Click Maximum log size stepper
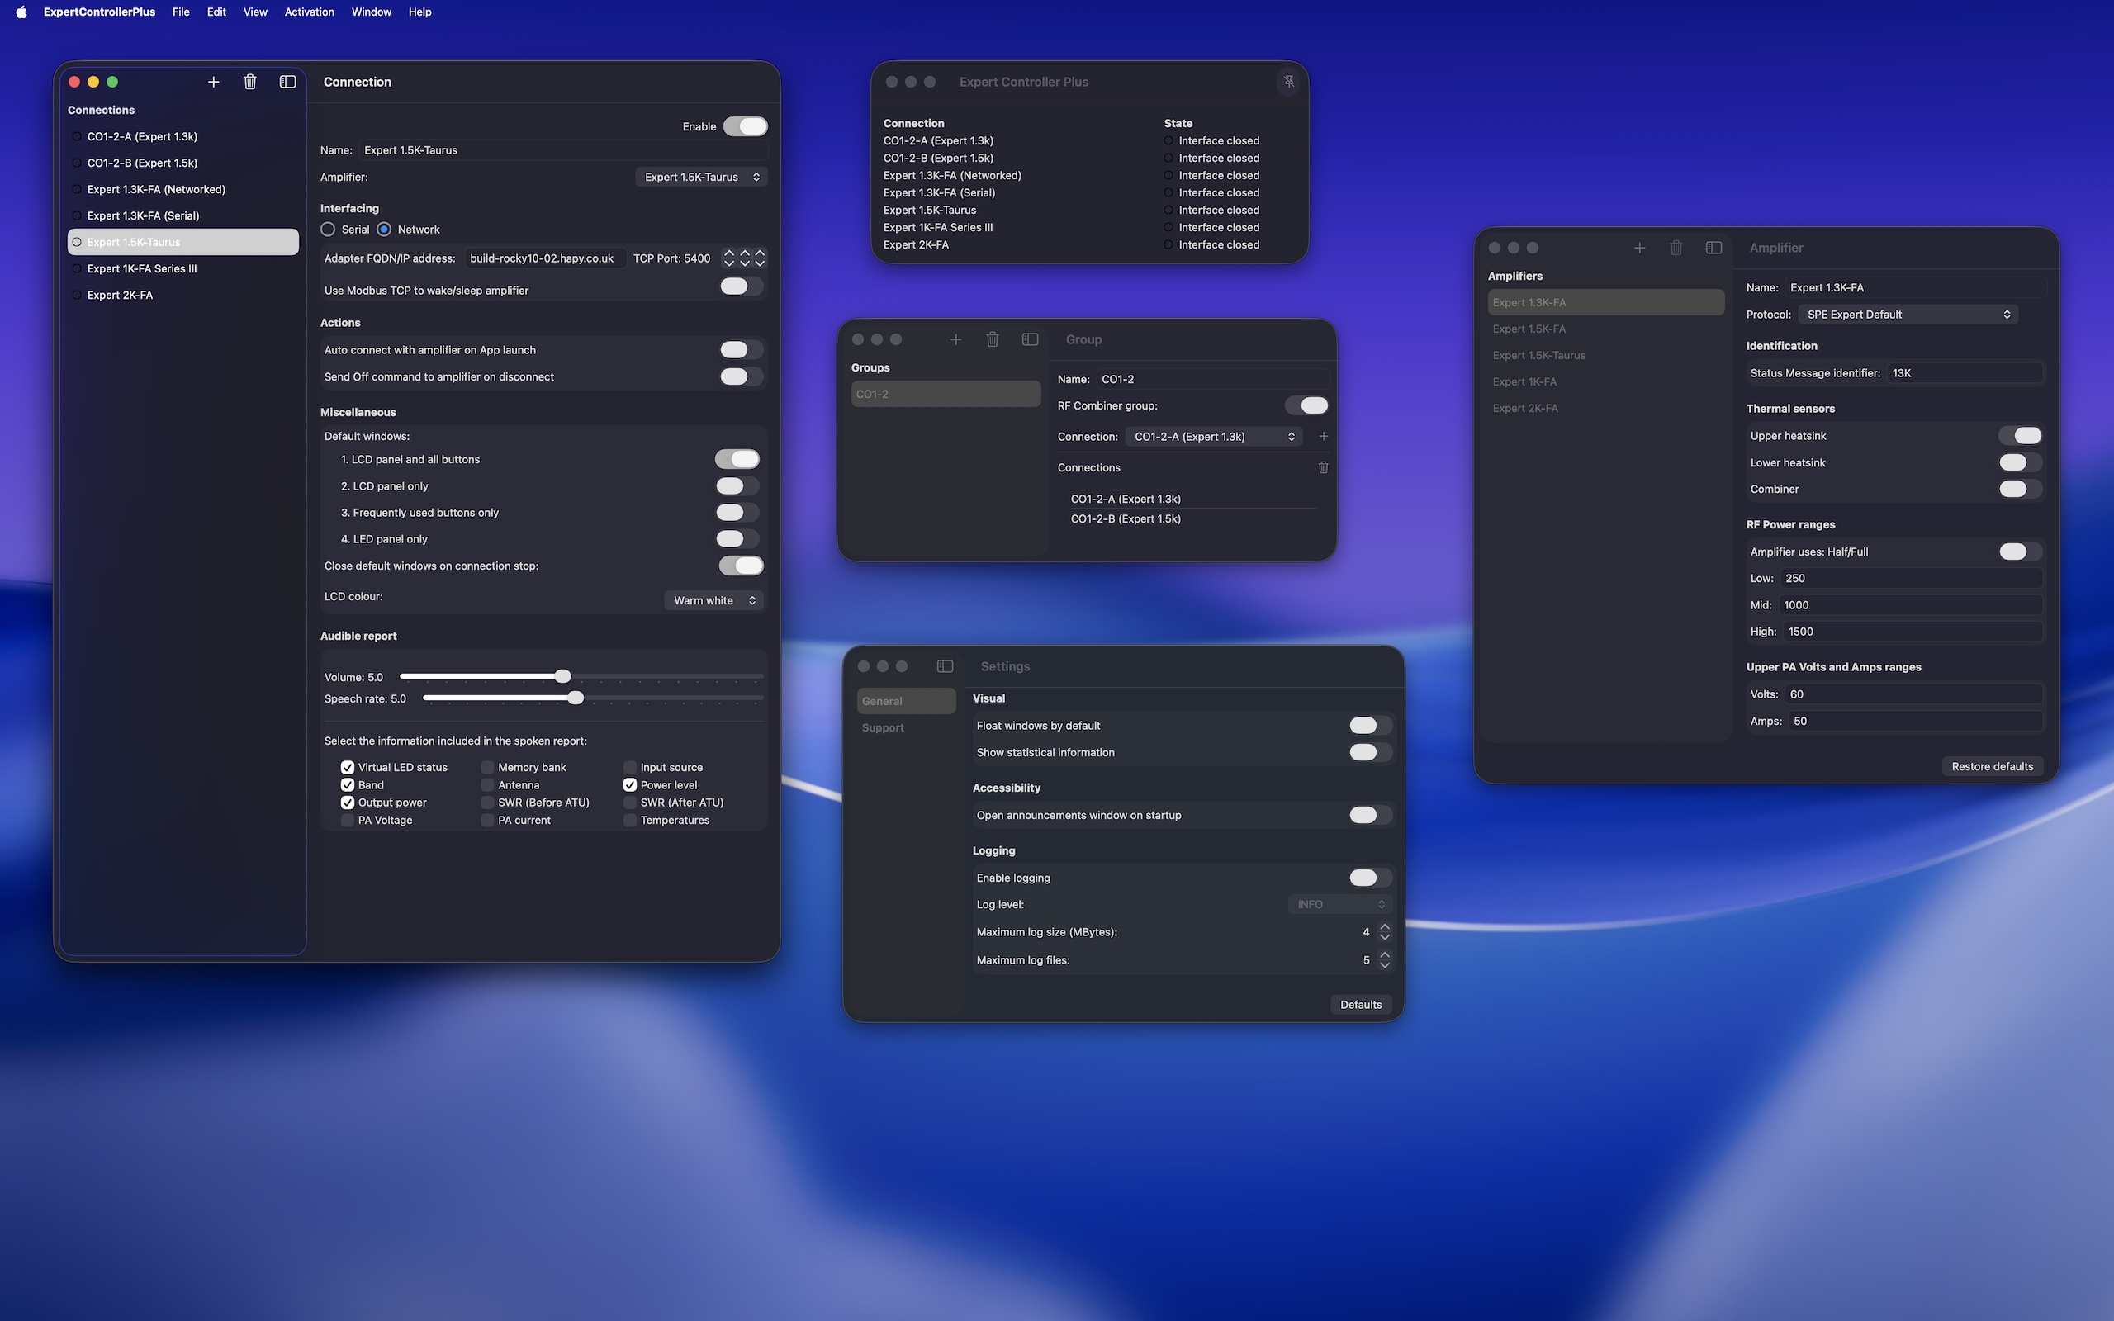 1385,931
